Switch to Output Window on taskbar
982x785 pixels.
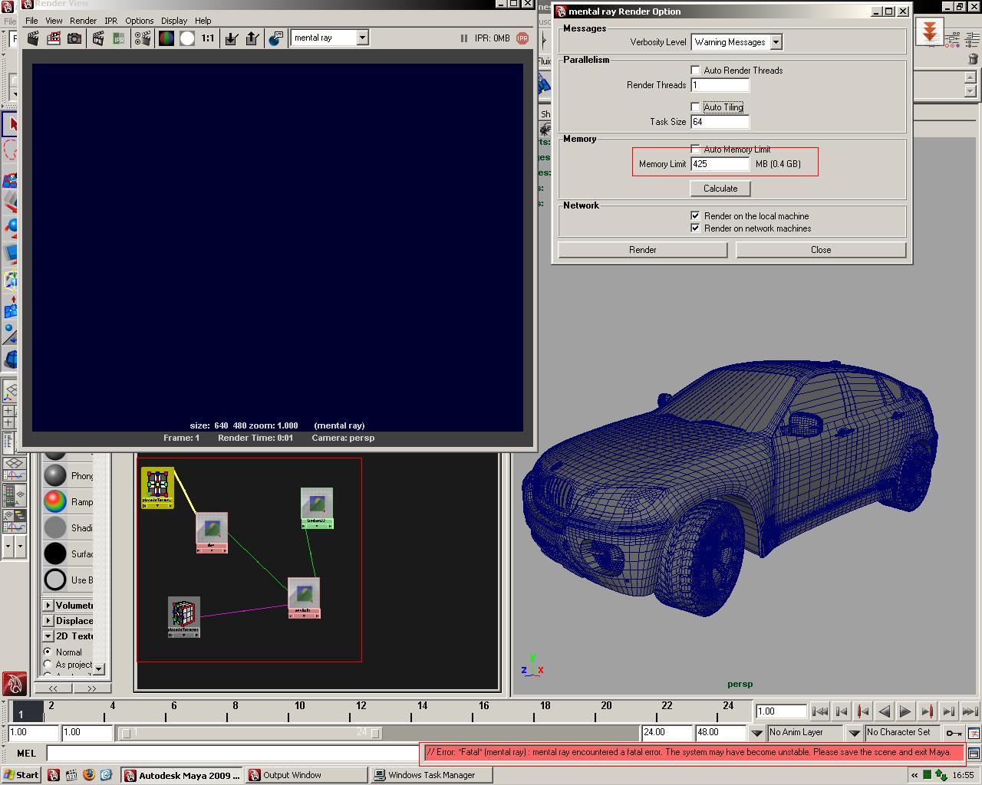click(x=307, y=775)
